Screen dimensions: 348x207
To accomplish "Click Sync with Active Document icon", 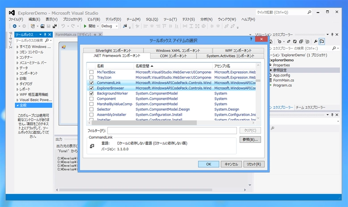I will 289,41.
